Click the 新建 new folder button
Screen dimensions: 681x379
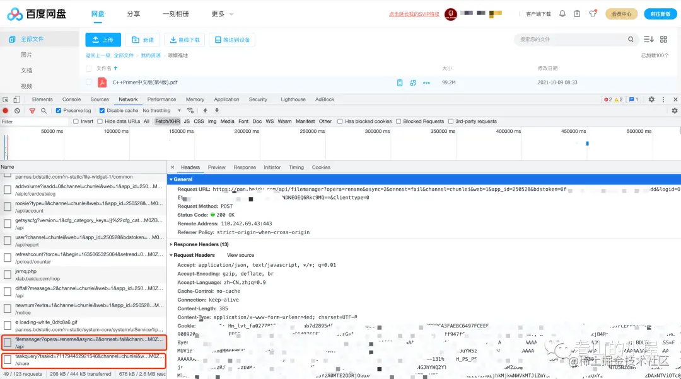(143, 40)
